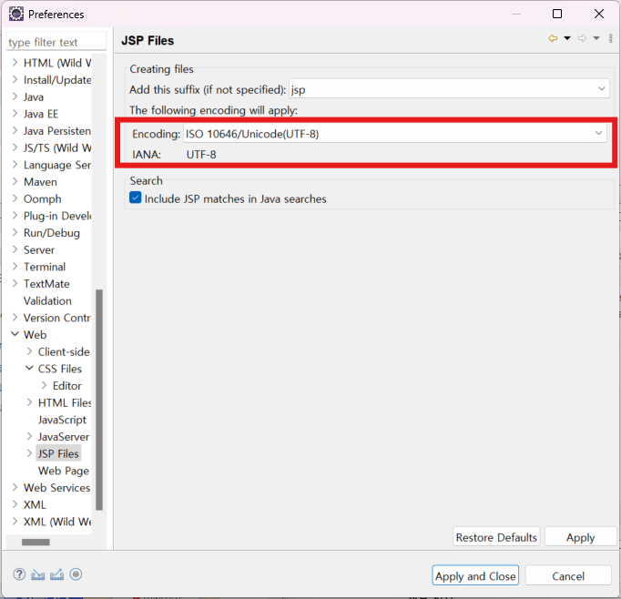Open the Terminal preference page

(45, 267)
